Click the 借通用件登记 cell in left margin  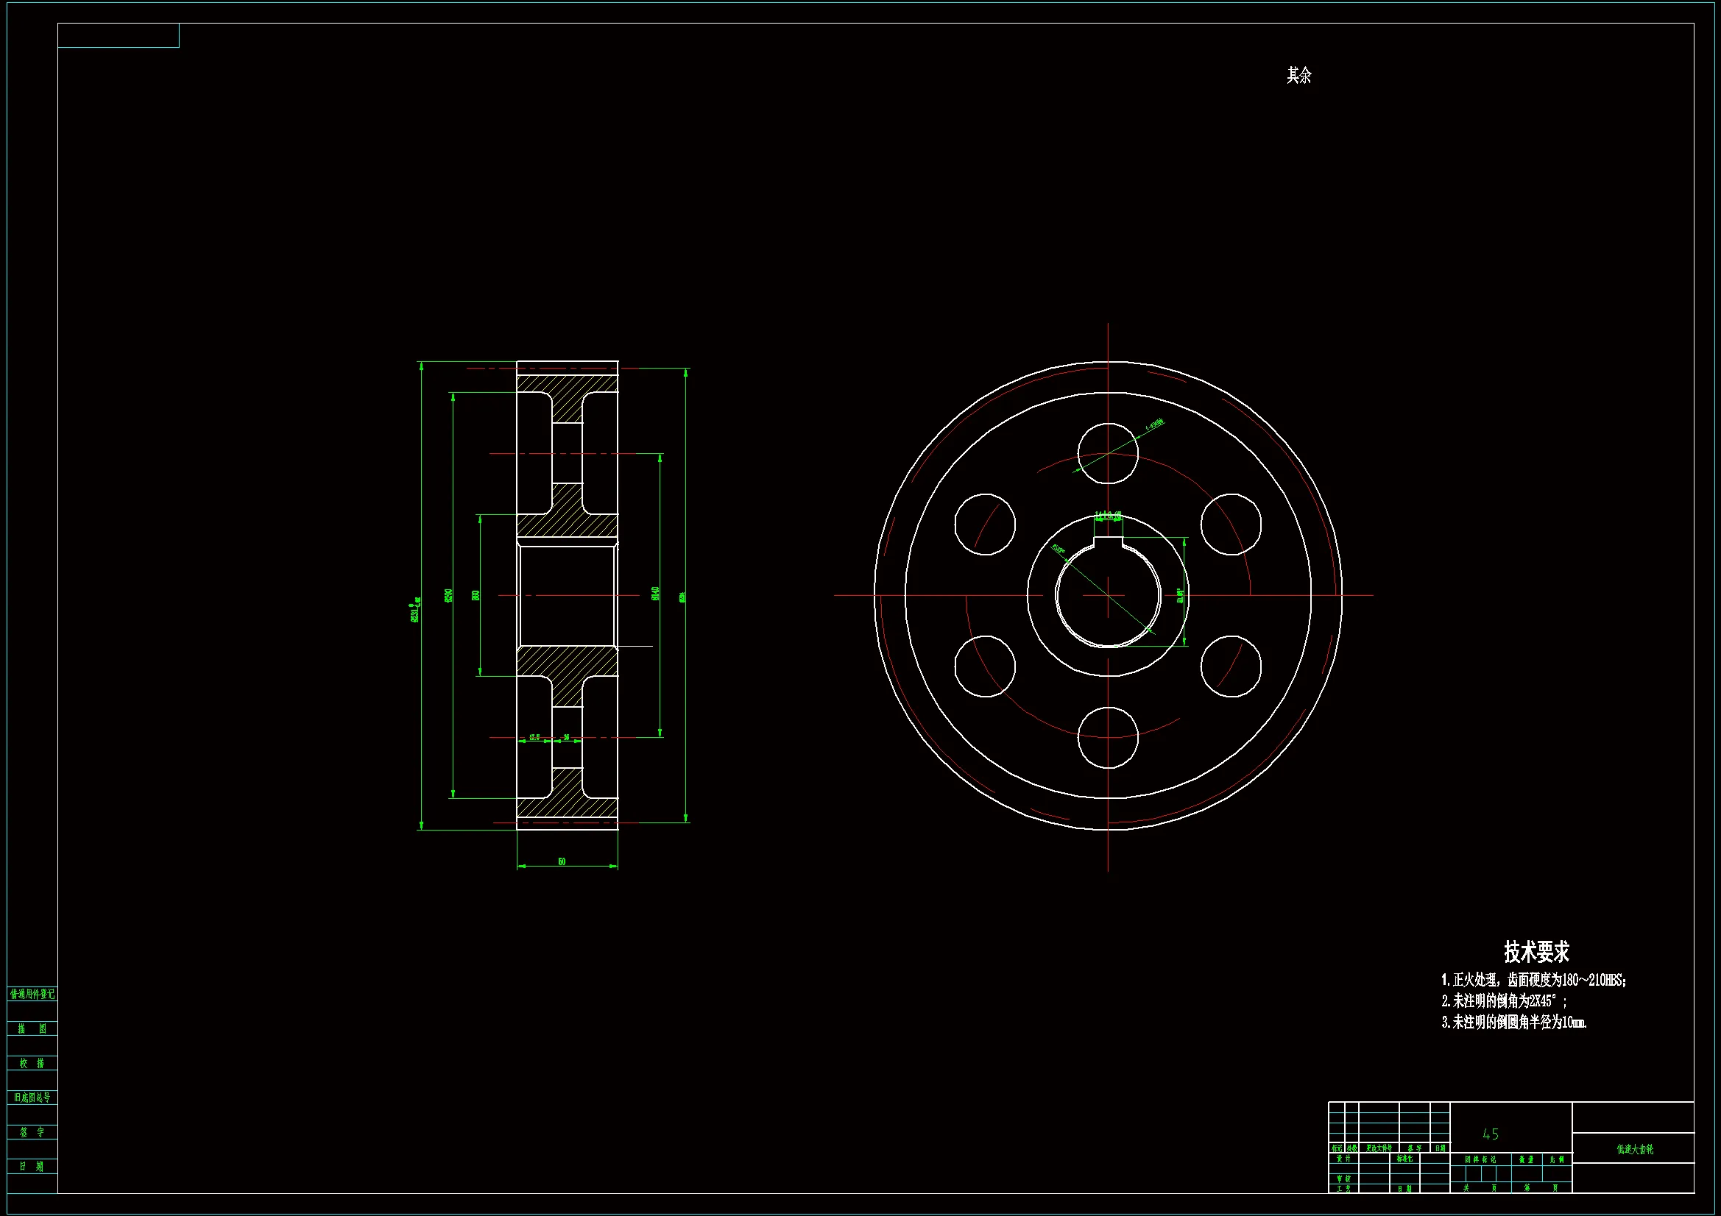pos(32,995)
